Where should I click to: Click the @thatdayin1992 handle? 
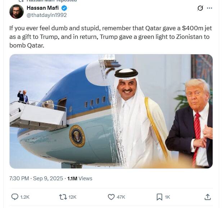[x=46, y=15]
